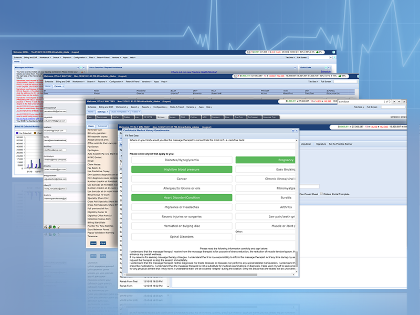Click Fill Test Data in questionnaire

coord(132,135)
